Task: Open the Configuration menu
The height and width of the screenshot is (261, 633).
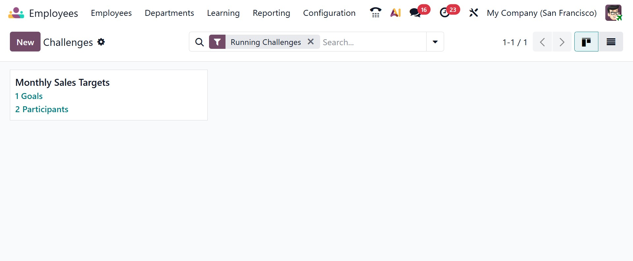Action: tap(329, 13)
